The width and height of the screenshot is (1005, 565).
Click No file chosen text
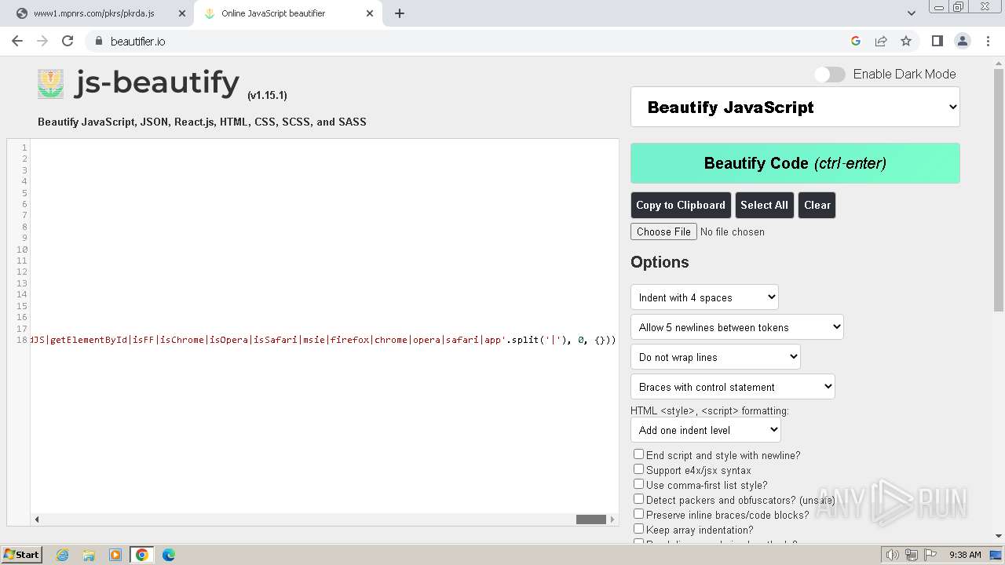pos(732,231)
